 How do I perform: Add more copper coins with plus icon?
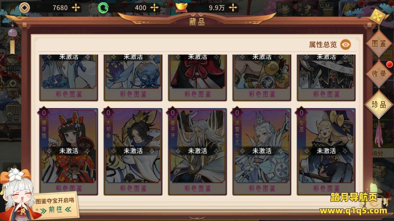[76, 8]
